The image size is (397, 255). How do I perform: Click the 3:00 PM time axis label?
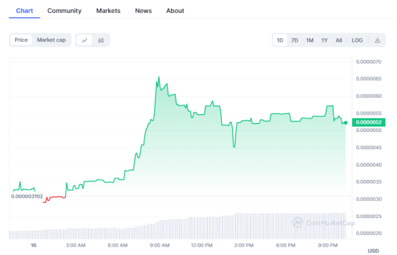pos(244,245)
